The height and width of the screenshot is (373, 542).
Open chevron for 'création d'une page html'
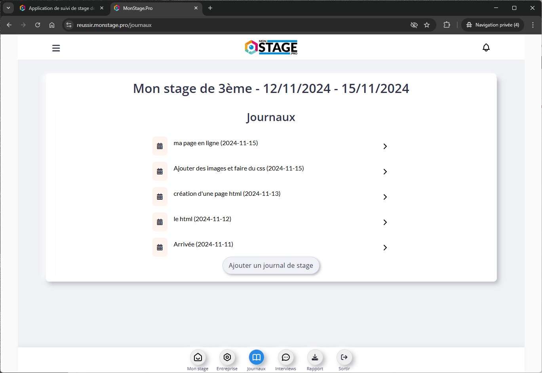click(385, 197)
